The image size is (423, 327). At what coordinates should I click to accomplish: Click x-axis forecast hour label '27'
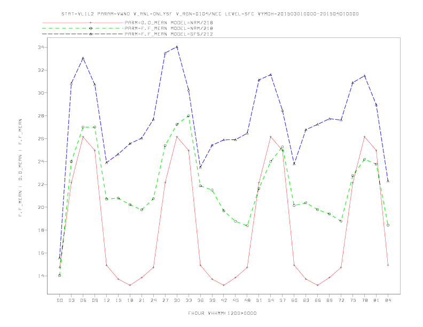click(165, 300)
